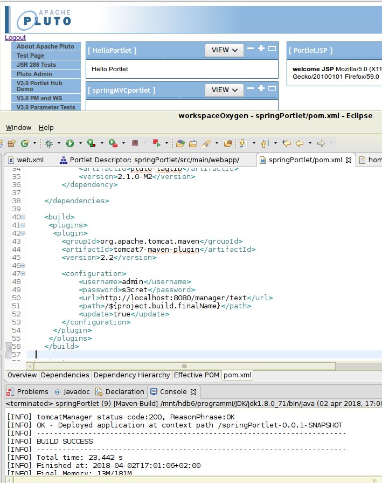
Task: Open run configurations dropdown arrow
Action: [80, 143]
